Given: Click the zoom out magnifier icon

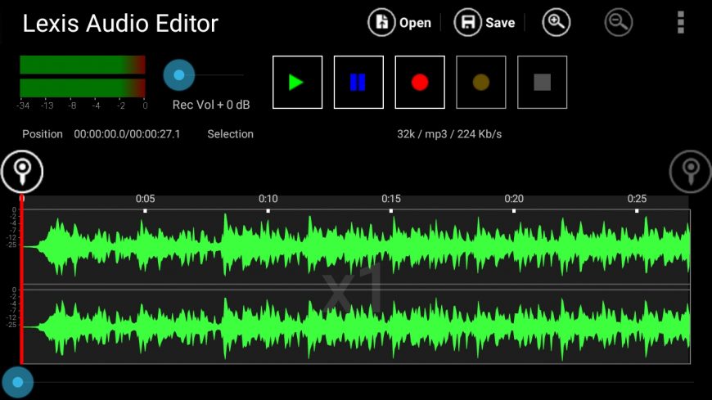Looking at the screenshot, I should (x=619, y=23).
